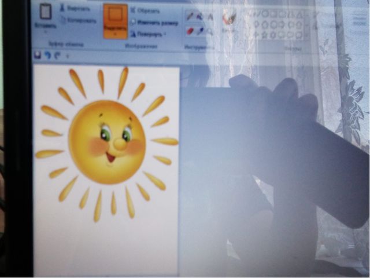Select the red Eraser tool
The image size is (370, 278).
point(190,31)
